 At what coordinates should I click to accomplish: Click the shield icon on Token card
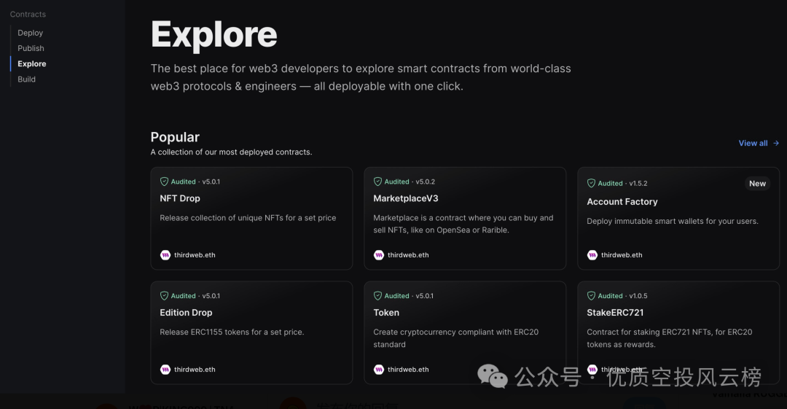(377, 296)
